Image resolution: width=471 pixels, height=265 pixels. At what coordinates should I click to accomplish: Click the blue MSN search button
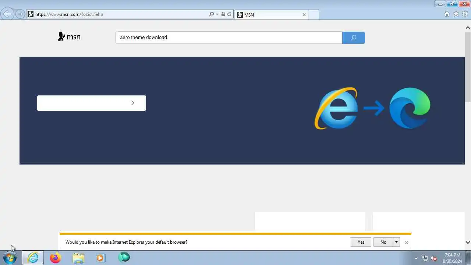click(x=353, y=38)
